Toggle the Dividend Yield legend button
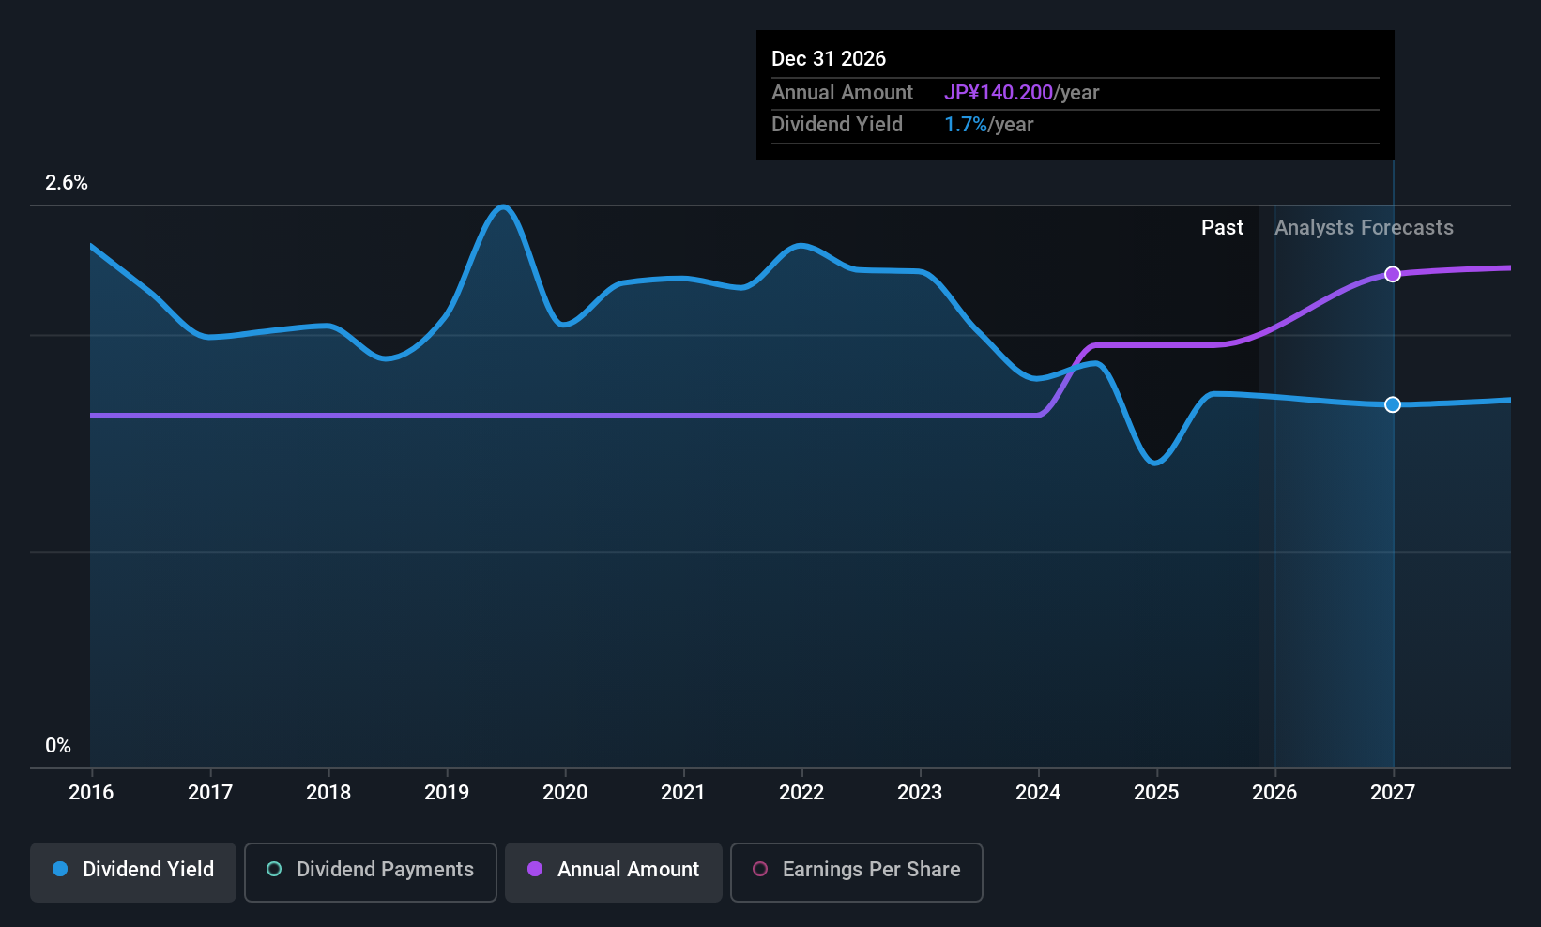Screen dimensions: 1541x927 click(133, 870)
